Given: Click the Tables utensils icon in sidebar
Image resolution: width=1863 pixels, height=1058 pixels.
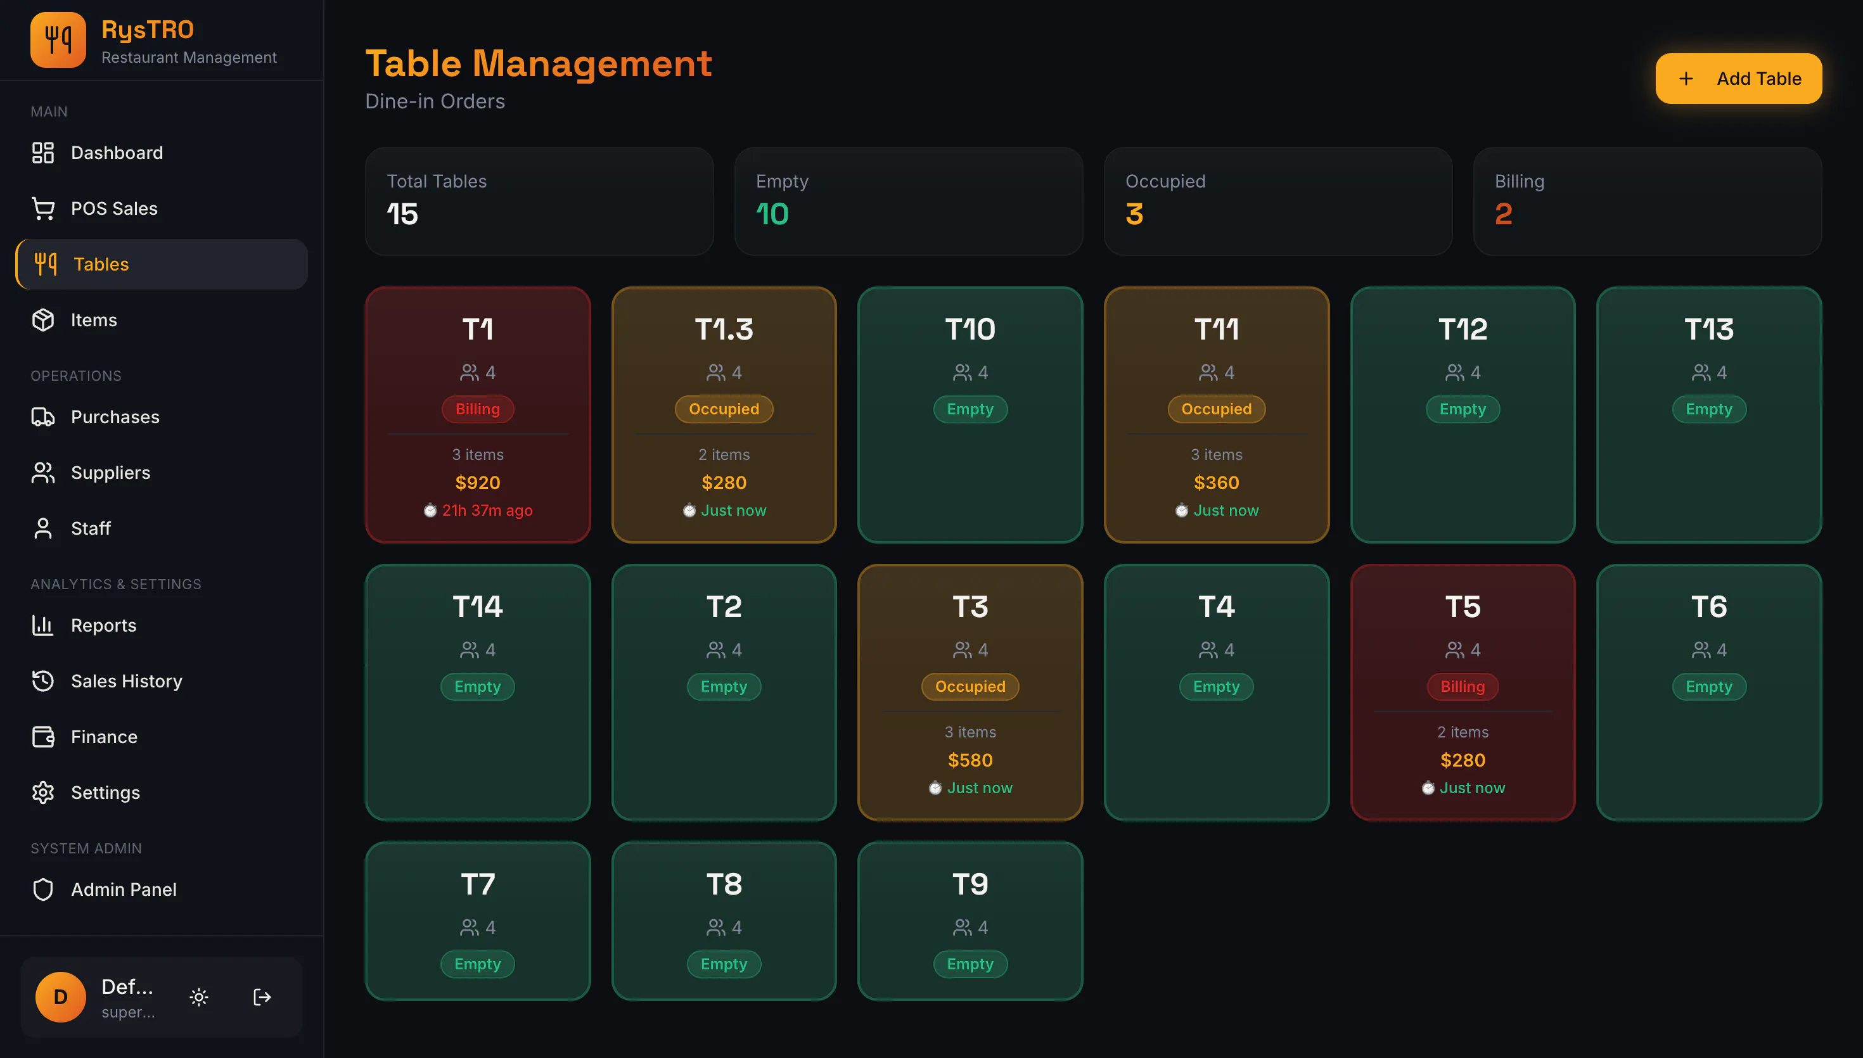Looking at the screenshot, I should [46, 264].
